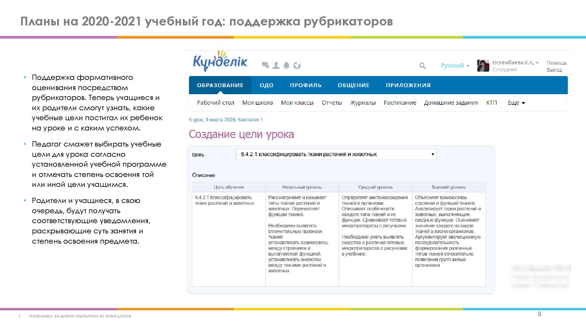Click the Помощь link
This screenshot has width=586, height=329.
coord(557,63)
